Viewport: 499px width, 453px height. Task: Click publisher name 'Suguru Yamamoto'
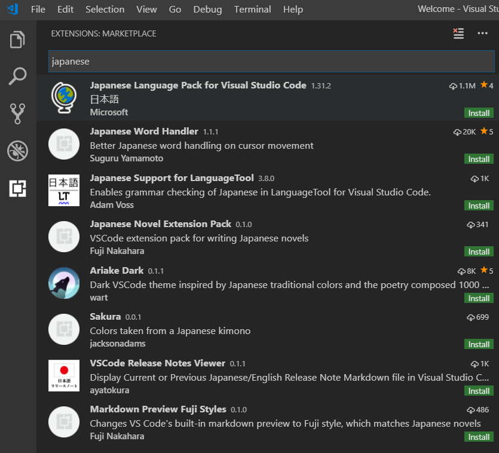(126, 158)
